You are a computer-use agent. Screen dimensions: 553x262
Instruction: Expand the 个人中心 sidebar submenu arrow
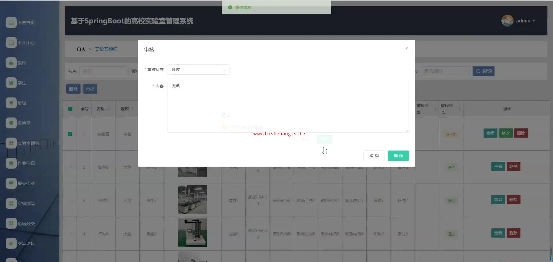56,43
